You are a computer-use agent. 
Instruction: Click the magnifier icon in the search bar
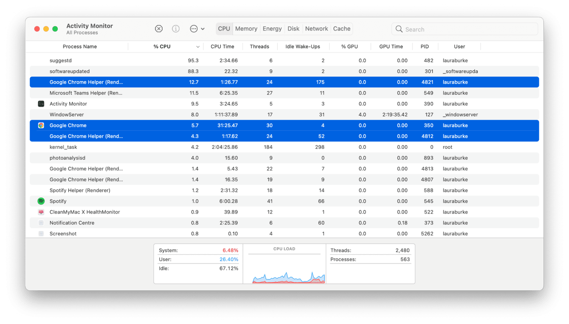coord(399,29)
